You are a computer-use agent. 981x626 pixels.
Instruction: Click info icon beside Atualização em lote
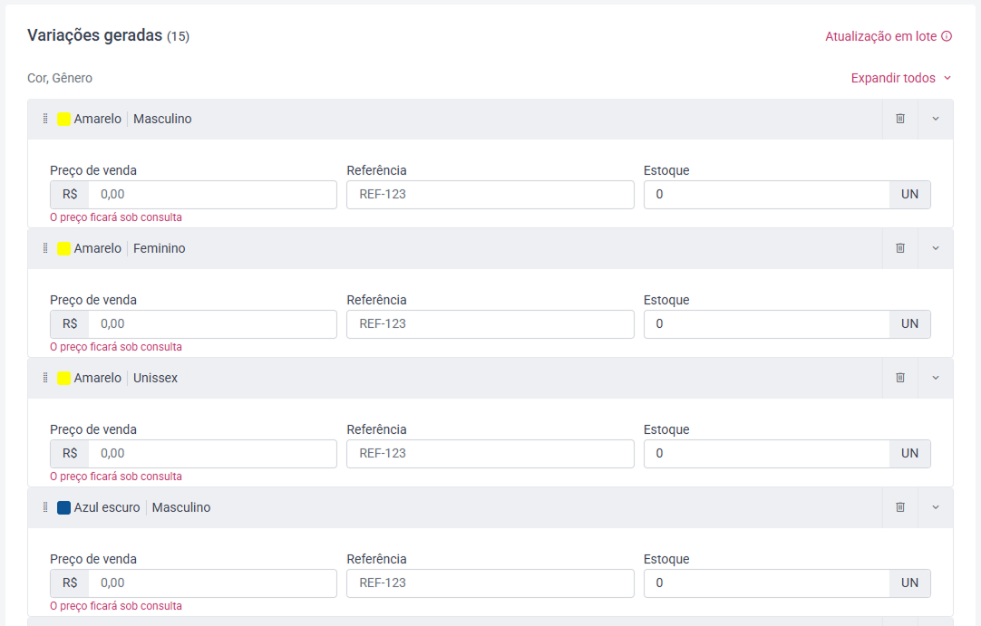click(947, 36)
